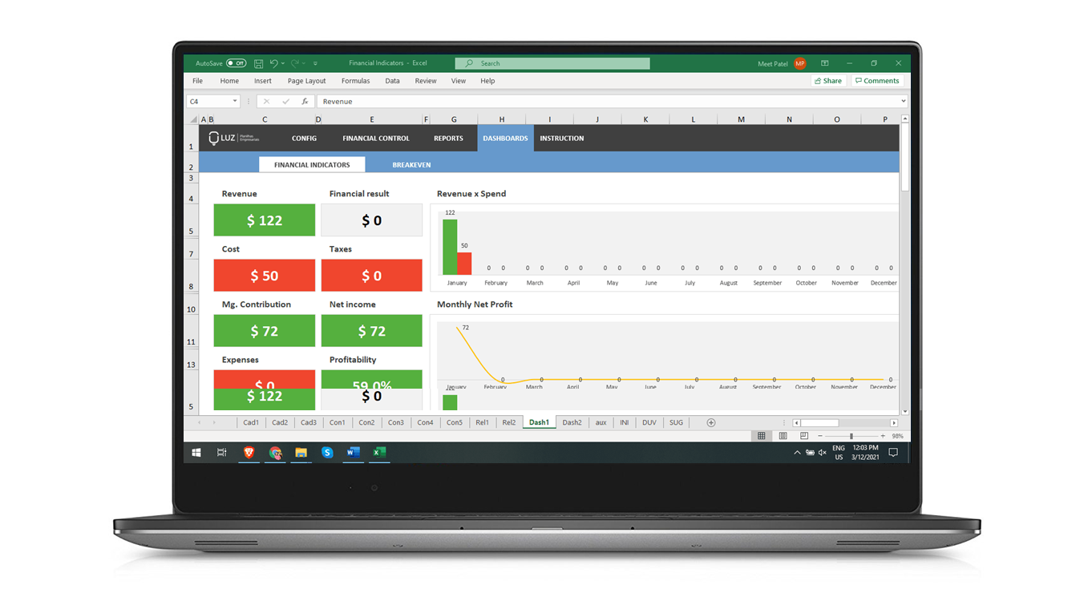Click the Page Break Preview icon
Screen dimensions: 1084x609
click(804, 435)
